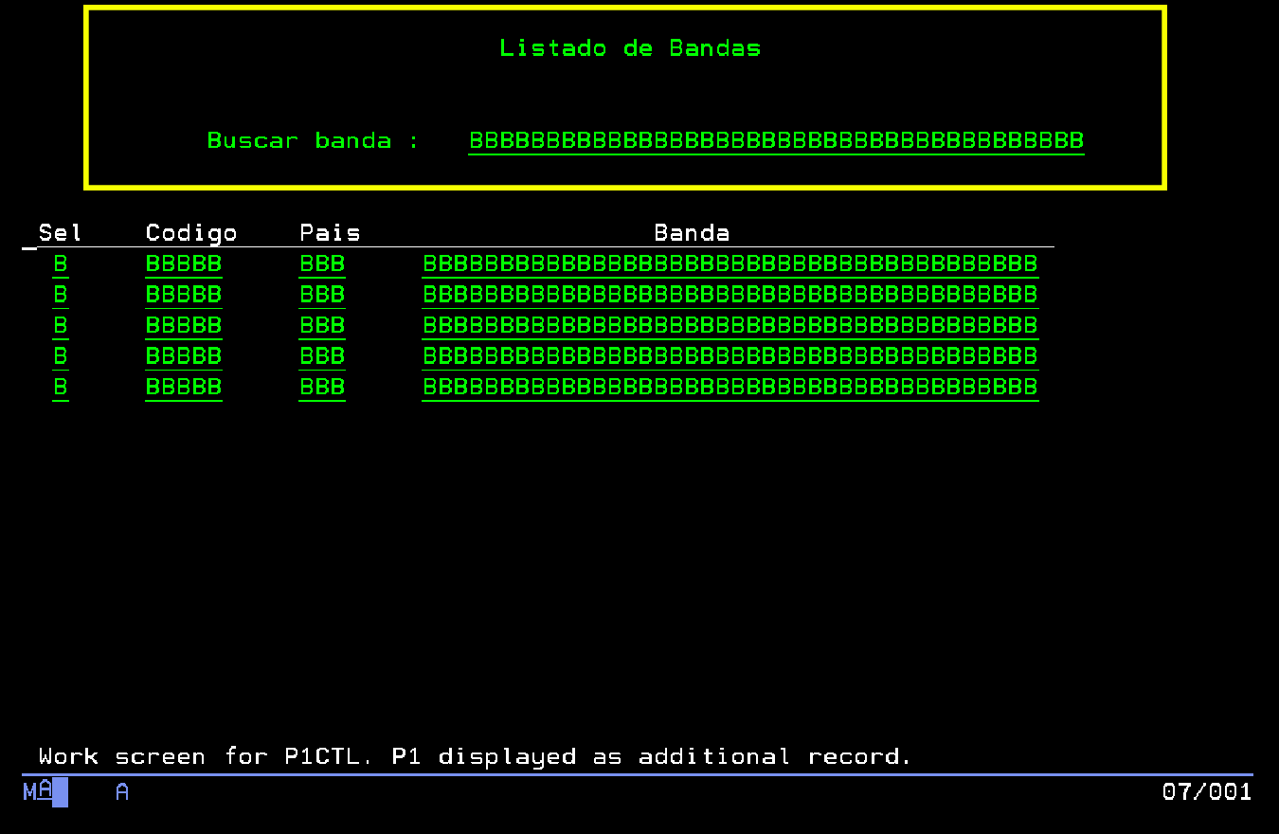This screenshot has height=834, width=1279.
Task: Click the Banda column header
Action: point(692,233)
